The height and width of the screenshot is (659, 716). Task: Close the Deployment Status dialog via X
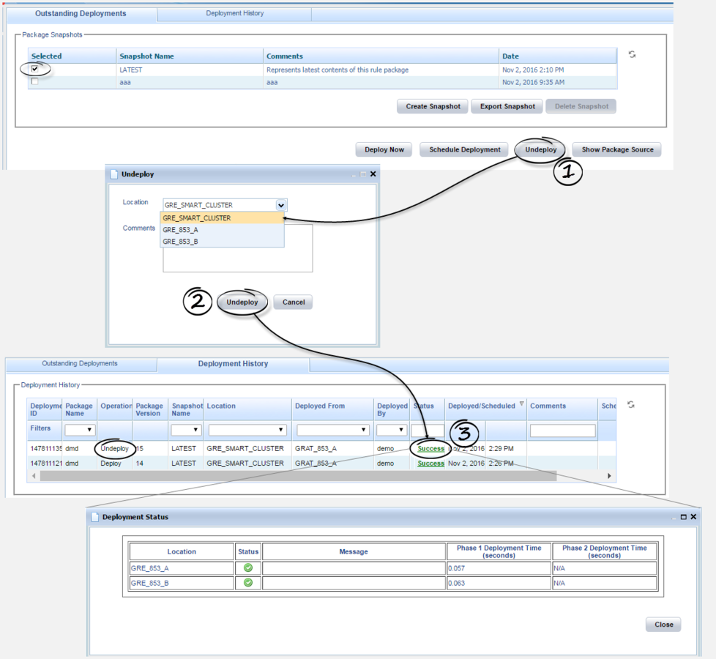693,517
